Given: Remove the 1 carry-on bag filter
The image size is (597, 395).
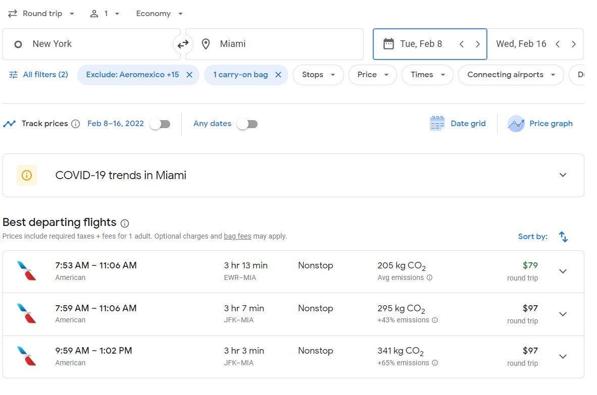Looking at the screenshot, I should [x=278, y=75].
